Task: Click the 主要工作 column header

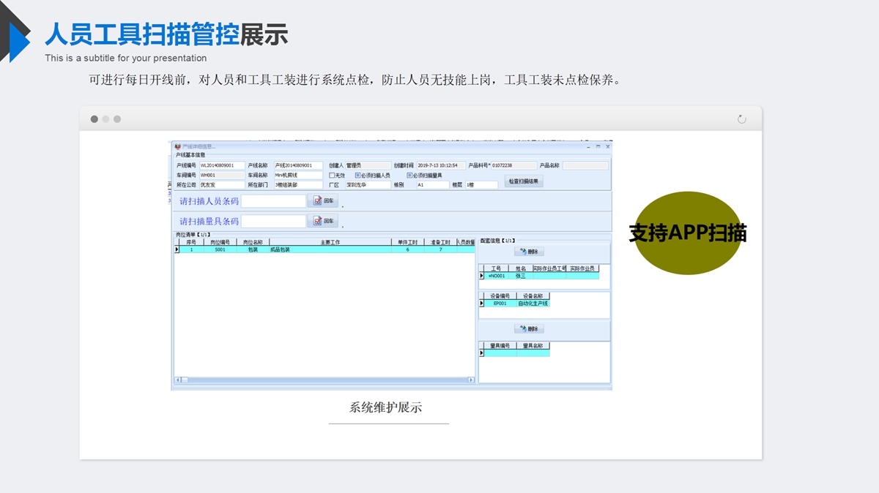Action: tap(330, 242)
